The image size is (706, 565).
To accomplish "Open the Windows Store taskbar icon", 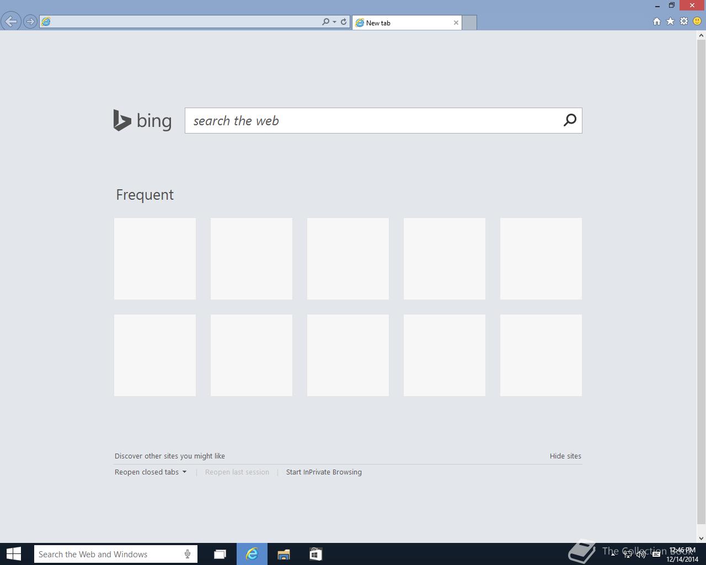I will [315, 554].
